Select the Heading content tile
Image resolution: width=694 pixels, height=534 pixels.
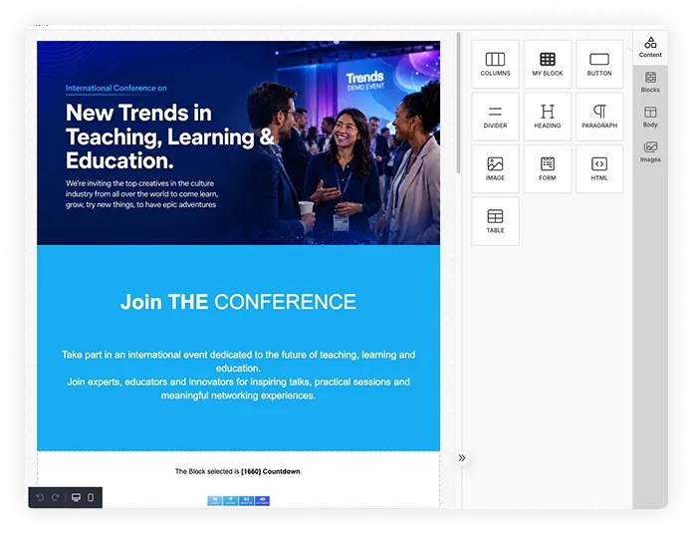[x=548, y=117]
